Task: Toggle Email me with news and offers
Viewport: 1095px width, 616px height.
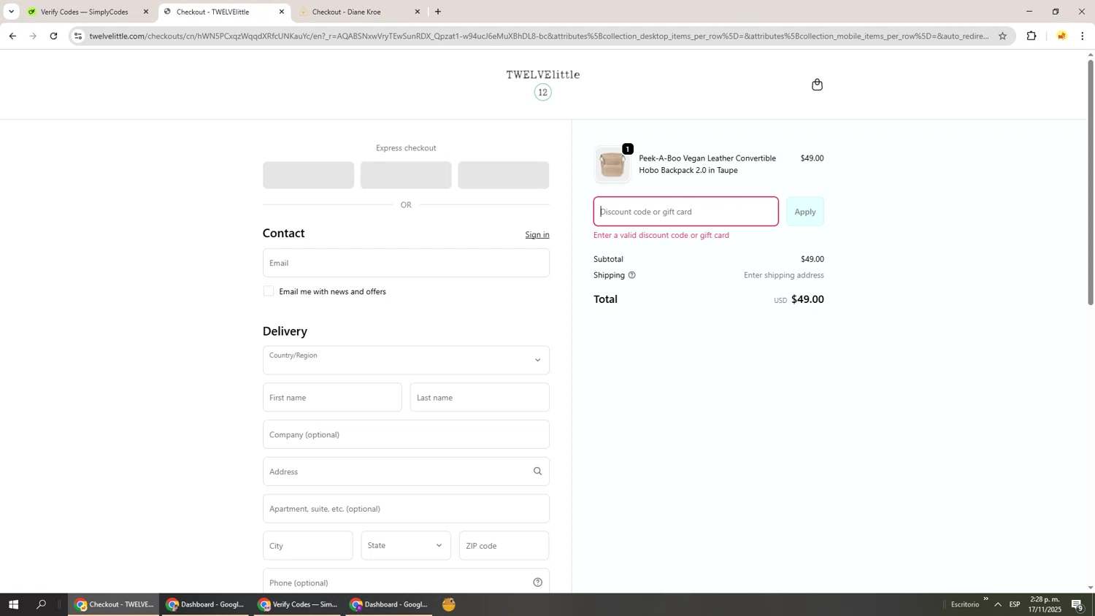Action: (269, 291)
